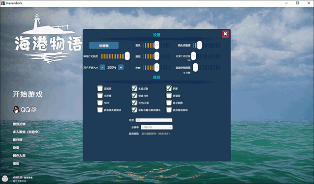Adjust the 计算工作区间 slider showing 1 s

(206, 56)
